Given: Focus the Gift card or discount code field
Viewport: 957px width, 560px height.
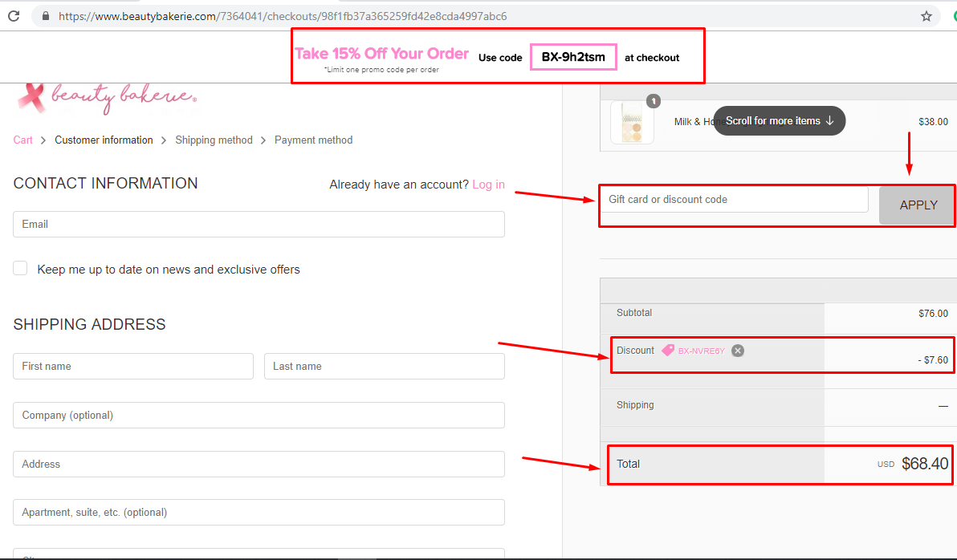Looking at the screenshot, I should coord(735,200).
